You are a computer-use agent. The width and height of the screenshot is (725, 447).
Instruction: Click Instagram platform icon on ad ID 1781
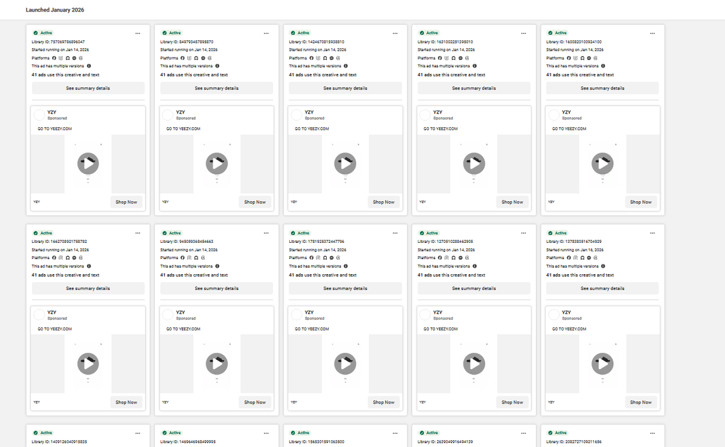coord(318,258)
